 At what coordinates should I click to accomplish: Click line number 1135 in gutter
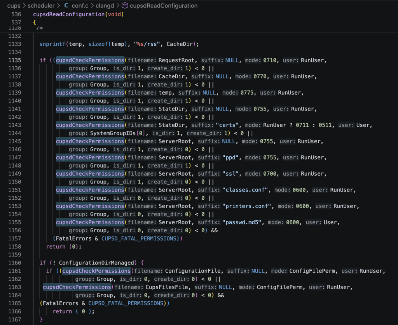click(15, 60)
